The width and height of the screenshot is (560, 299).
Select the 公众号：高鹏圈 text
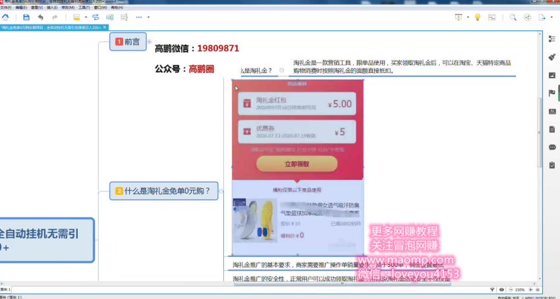click(184, 69)
